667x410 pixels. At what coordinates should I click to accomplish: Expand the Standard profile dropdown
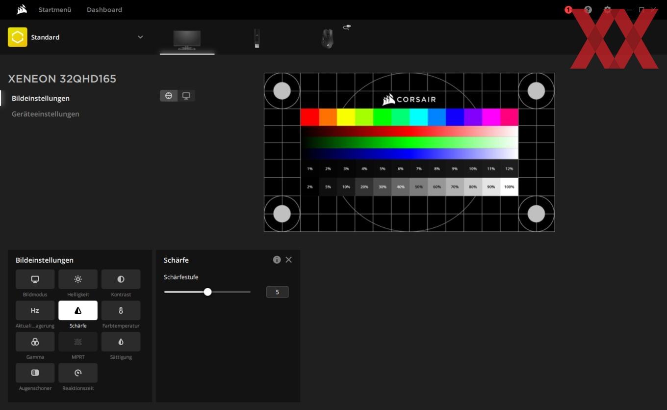(140, 37)
